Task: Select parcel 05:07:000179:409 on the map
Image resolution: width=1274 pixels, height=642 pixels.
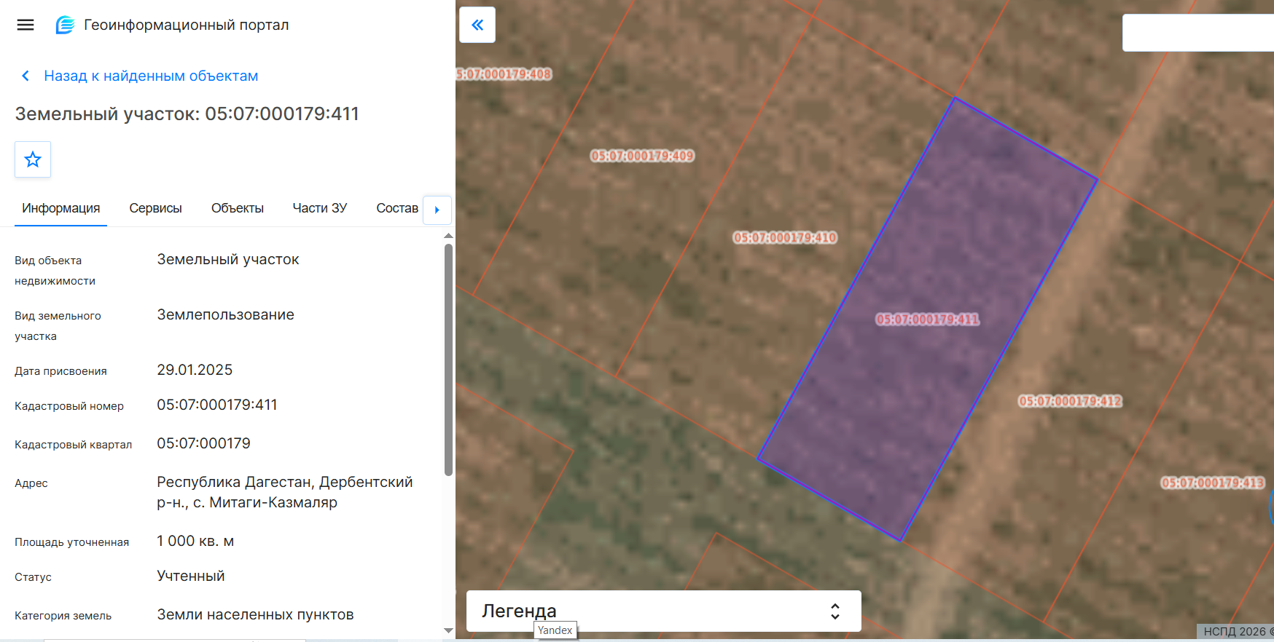Action: click(642, 156)
